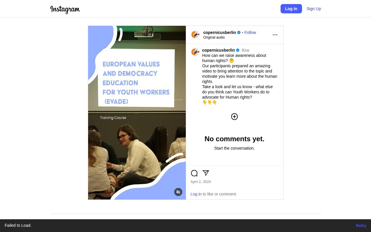Load more comments with plus circle icon
Viewport: 371px width, 232px height.
point(234,117)
